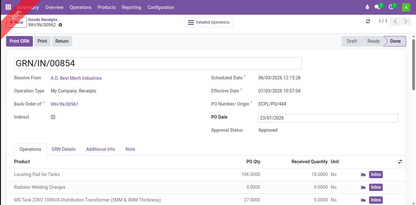Open the activities clock icon
The width and height of the screenshot is (416, 205).
[x=391, y=7]
